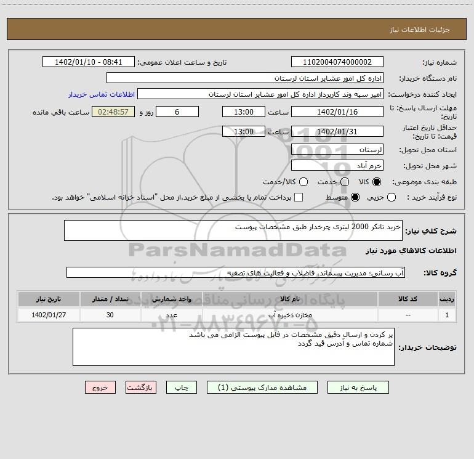474x459 pixels.
Task: Click the واحد شمارش column header
Action: [x=171, y=299]
